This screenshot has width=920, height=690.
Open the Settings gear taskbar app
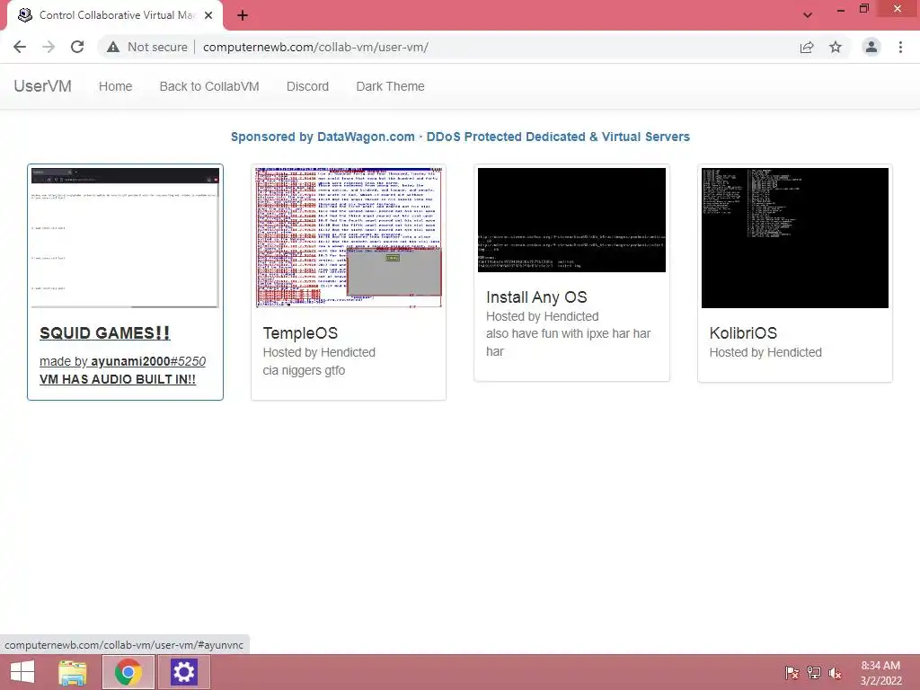coord(183,672)
